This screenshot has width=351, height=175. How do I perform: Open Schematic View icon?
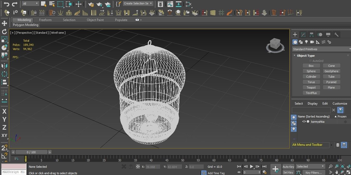coord(188,4)
